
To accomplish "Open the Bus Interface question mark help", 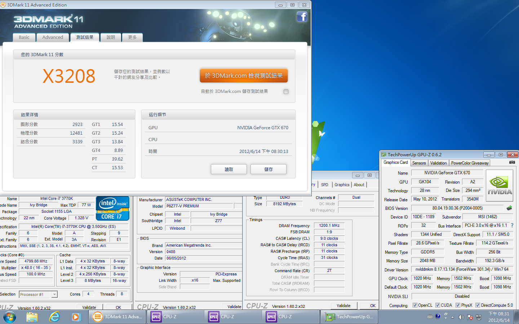I will [x=512, y=225].
